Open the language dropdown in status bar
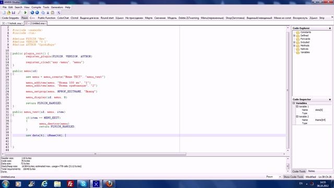The width and height of the screenshot is (334, 188). (x=280, y=177)
